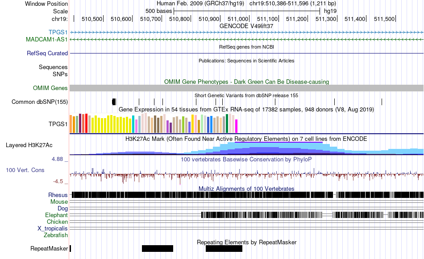
Task: Click the Window Position label
Action: tap(46, 4)
